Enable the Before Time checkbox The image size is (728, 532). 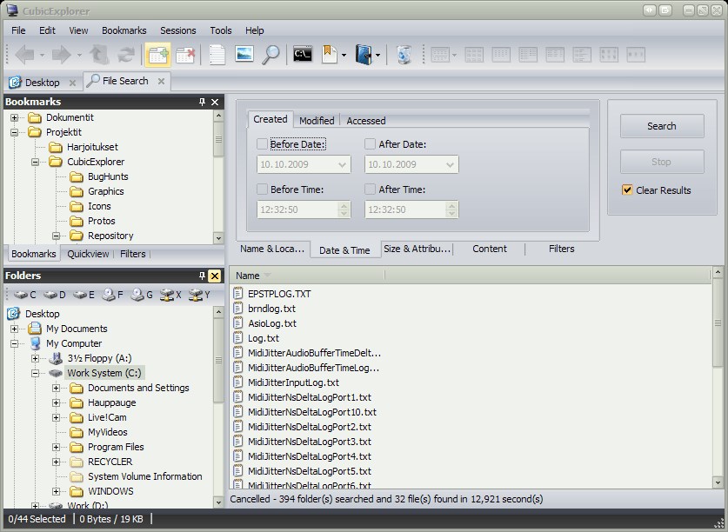pyautogui.click(x=263, y=190)
